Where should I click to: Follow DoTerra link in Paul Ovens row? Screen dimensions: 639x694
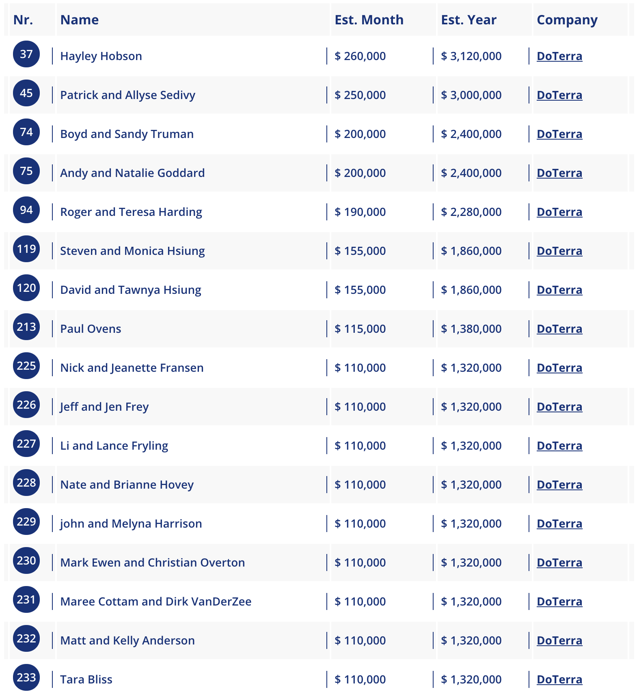coord(559,329)
